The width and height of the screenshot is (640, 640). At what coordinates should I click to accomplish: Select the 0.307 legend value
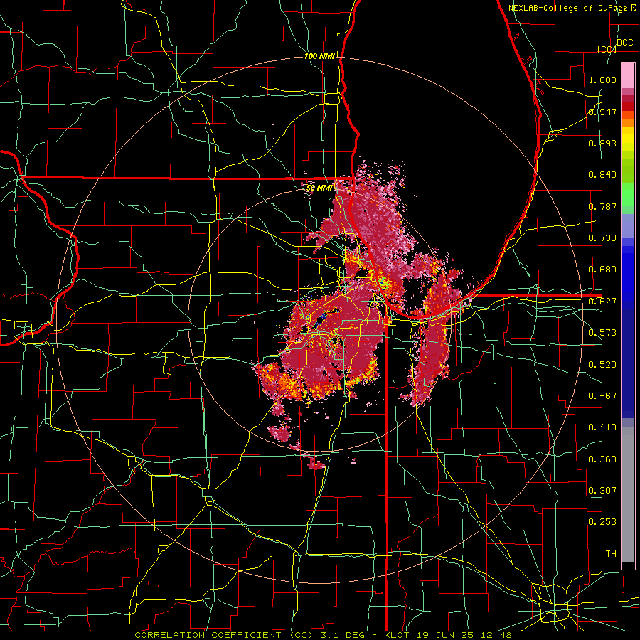click(x=602, y=491)
